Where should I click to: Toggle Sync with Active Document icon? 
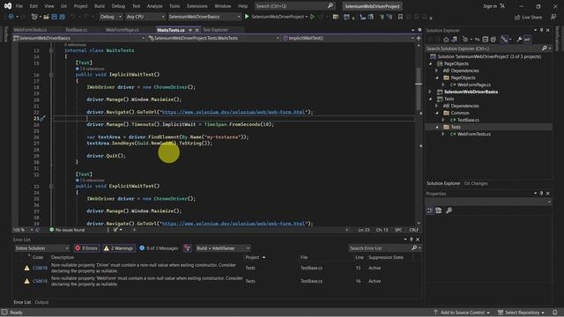[x=477, y=40]
